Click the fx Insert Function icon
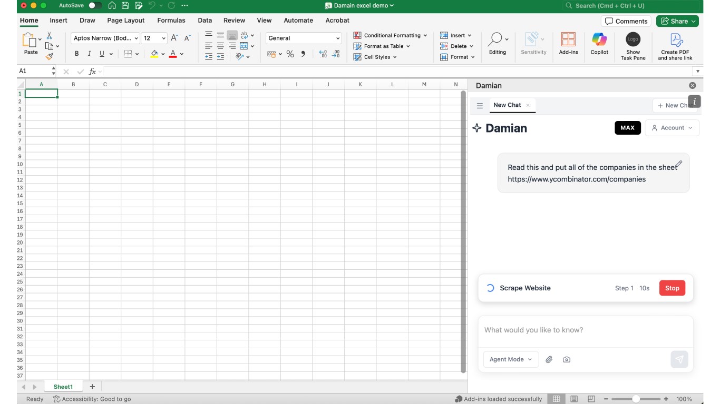Viewport: 720px width, 404px height. pos(92,72)
